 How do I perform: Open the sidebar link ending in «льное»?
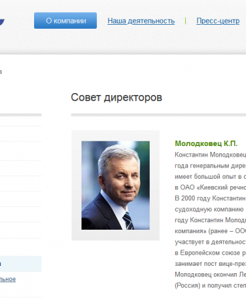(8, 279)
